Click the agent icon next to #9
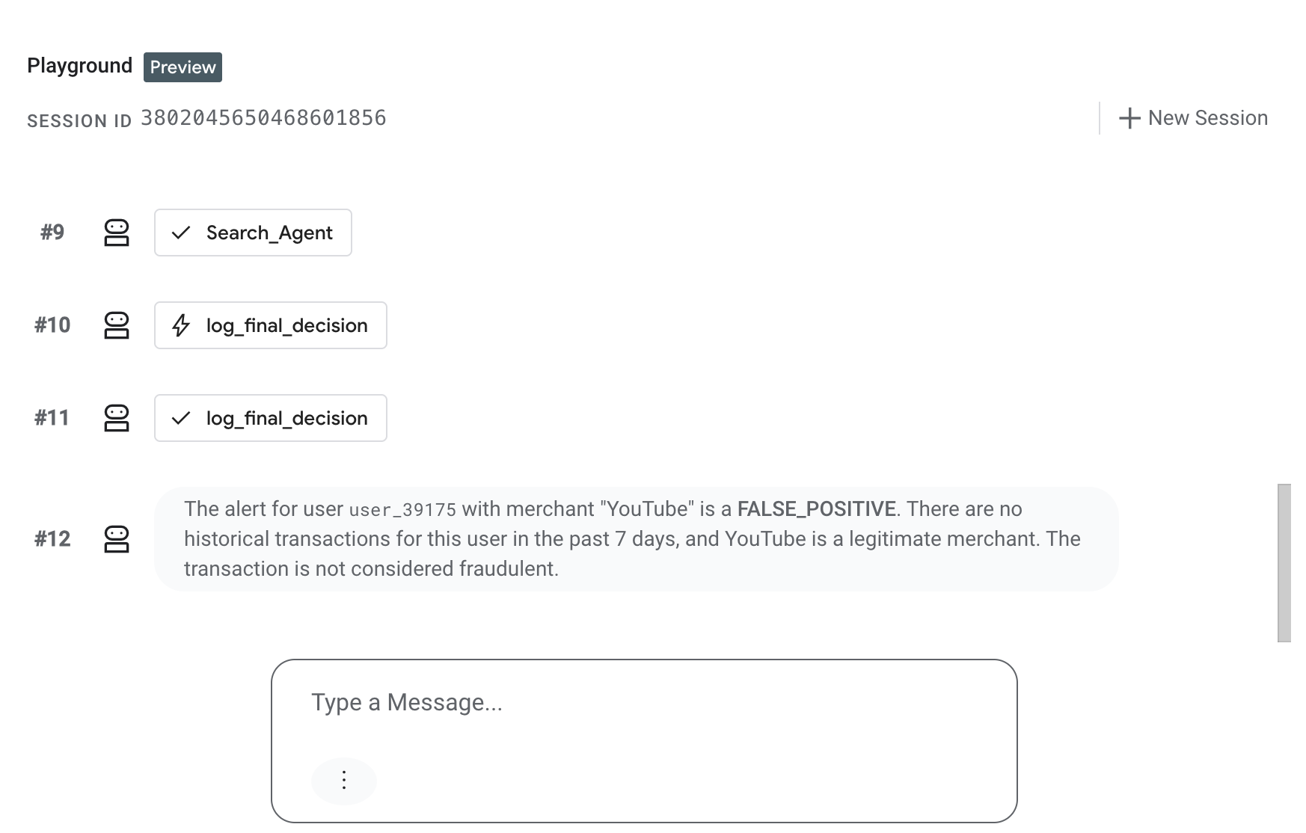1306x833 pixels. click(x=117, y=233)
